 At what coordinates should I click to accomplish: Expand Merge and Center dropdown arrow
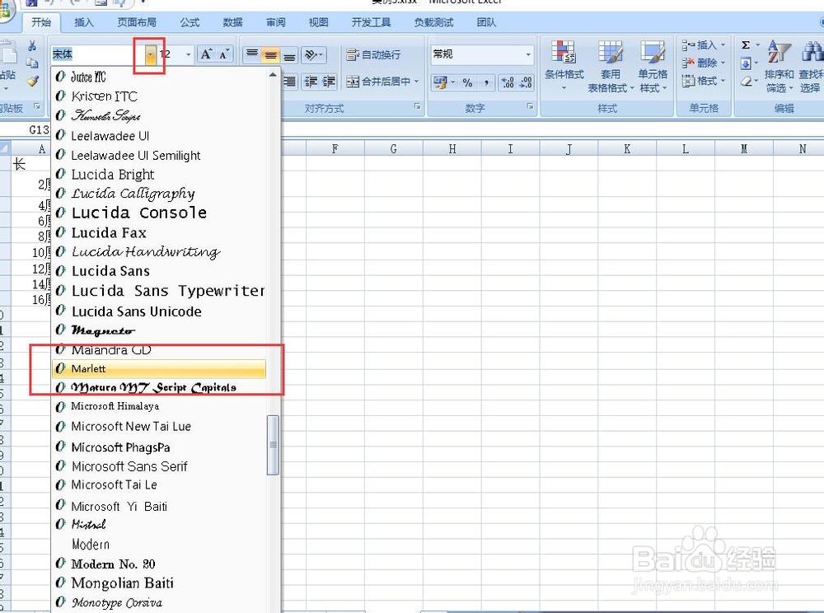pyautogui.click(x=417, y=82)
